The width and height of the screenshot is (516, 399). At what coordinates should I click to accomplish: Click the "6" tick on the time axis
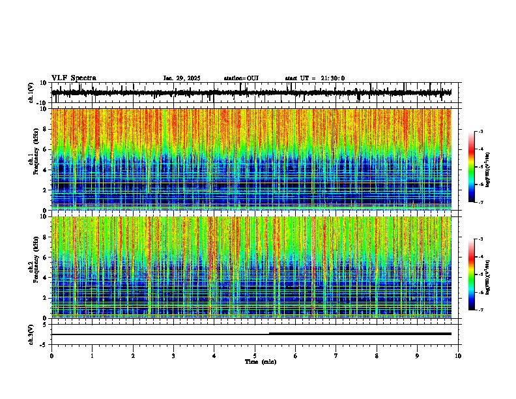pos(296,356)
